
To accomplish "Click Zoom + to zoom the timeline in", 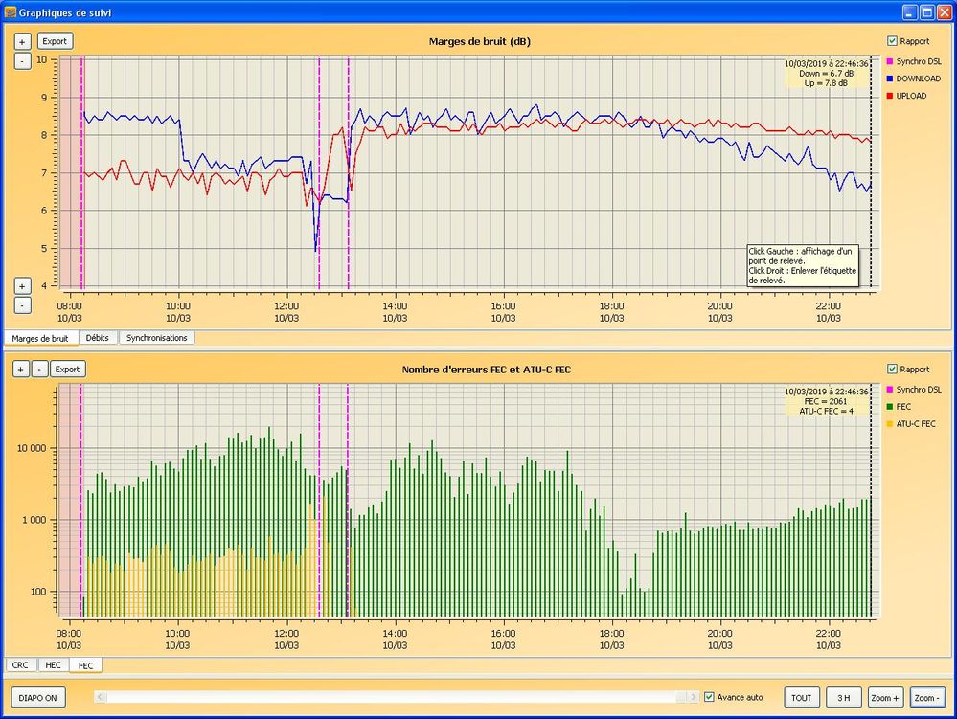I will (x=885, y=698).
